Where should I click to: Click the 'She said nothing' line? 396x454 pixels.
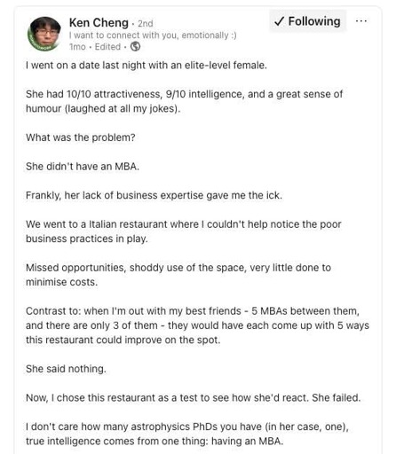(x=66, y=369)
